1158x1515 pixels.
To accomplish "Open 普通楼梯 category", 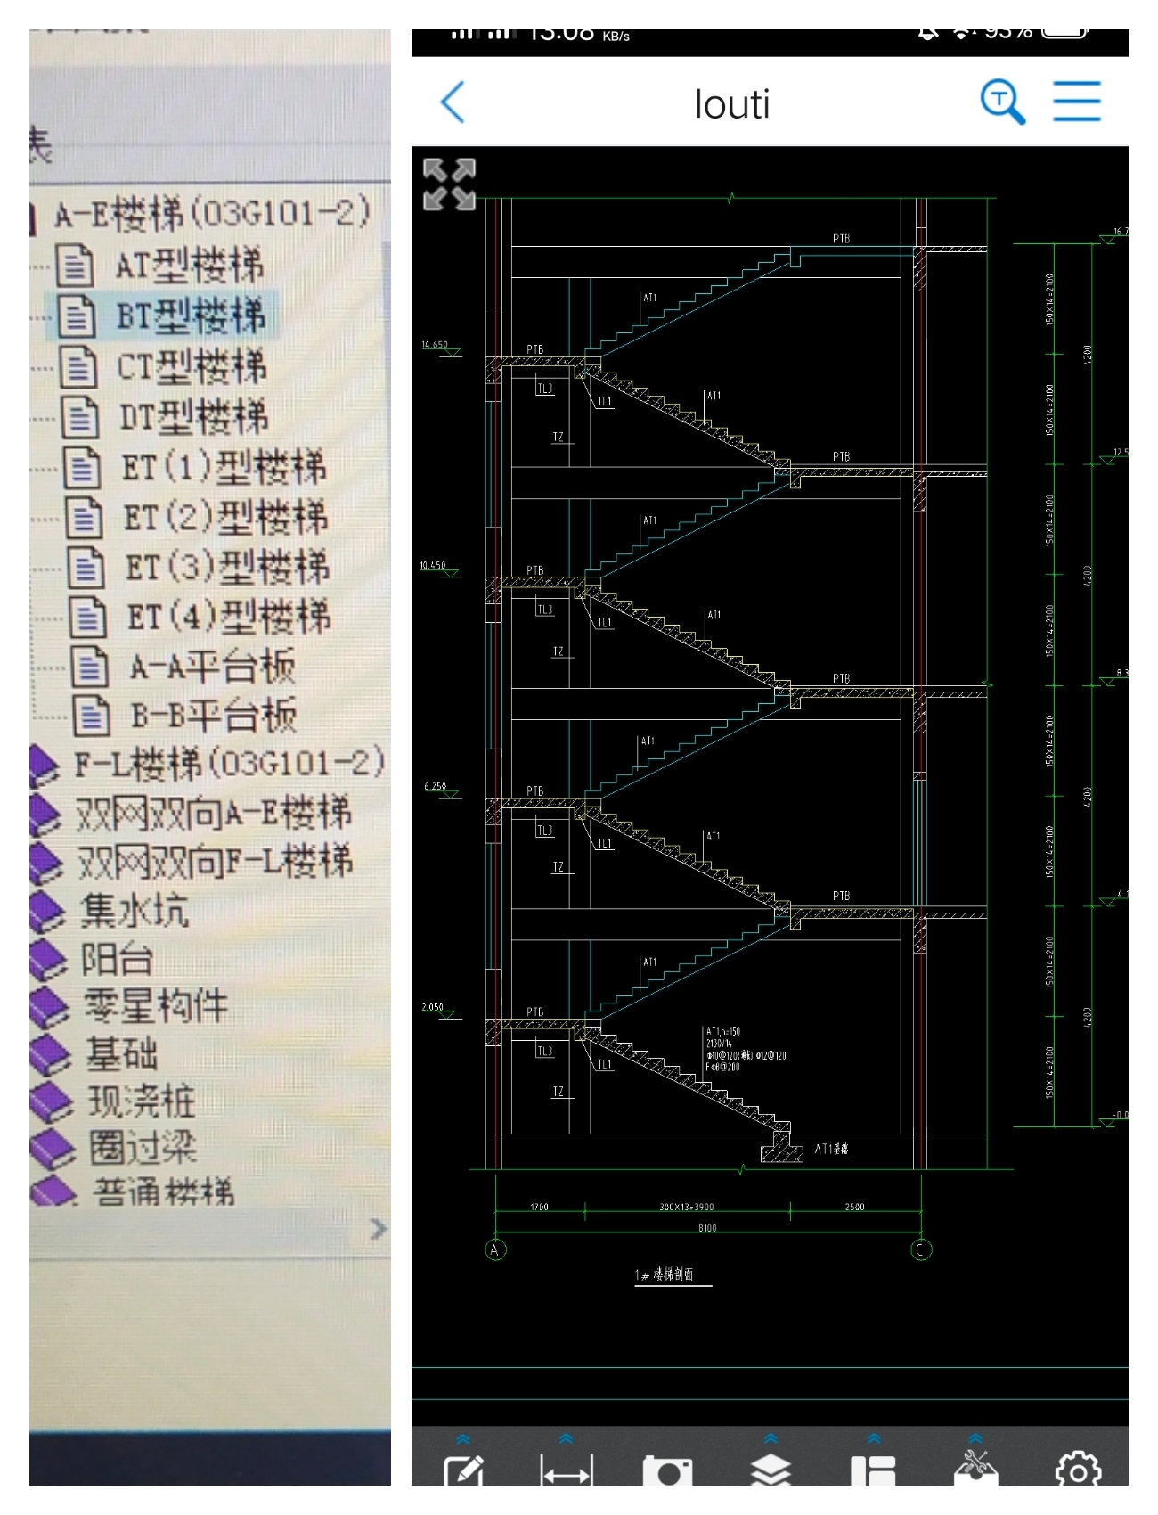I will coord(163,1192).
